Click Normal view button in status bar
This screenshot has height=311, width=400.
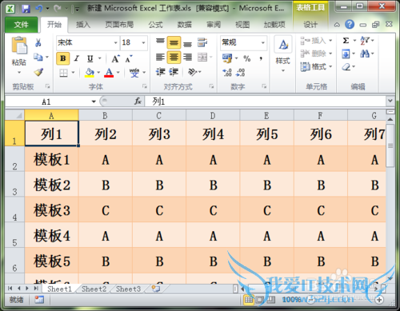click(249, 300)
